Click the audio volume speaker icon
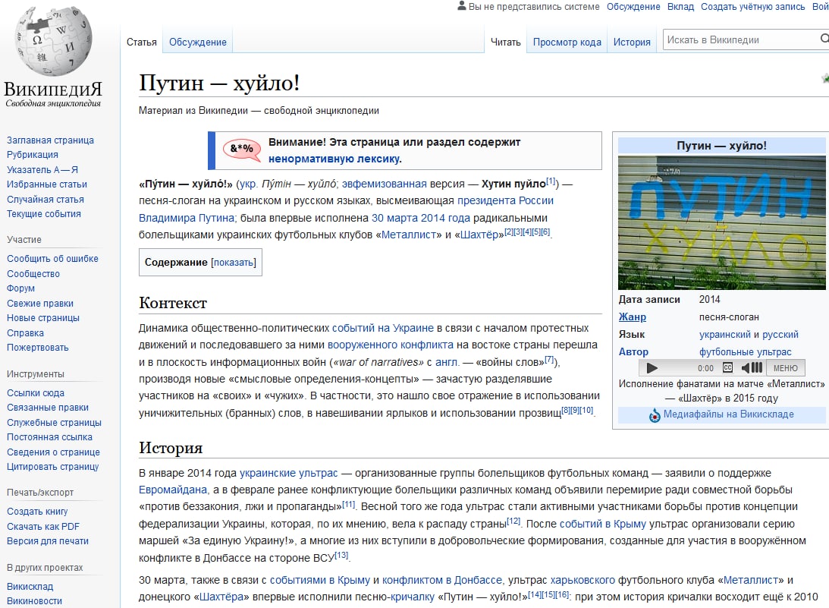829x608 pixels. point(752,368)
